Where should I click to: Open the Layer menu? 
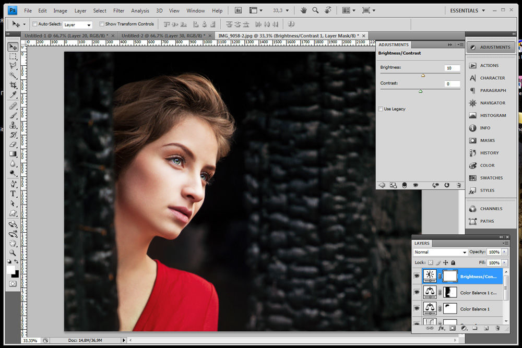click(80, 10)
